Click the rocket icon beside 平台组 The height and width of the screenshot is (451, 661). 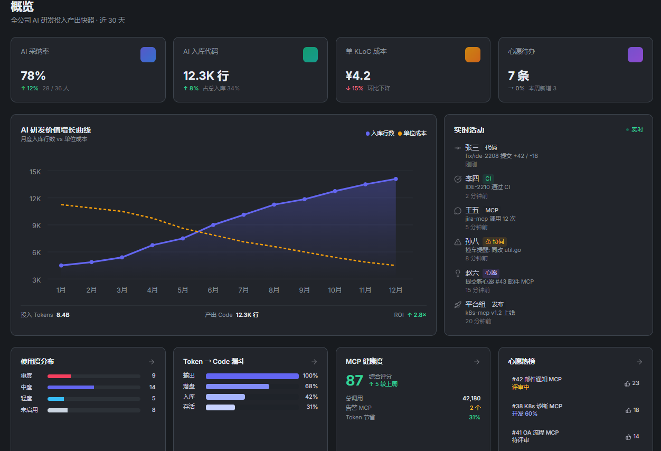(458, 304)
